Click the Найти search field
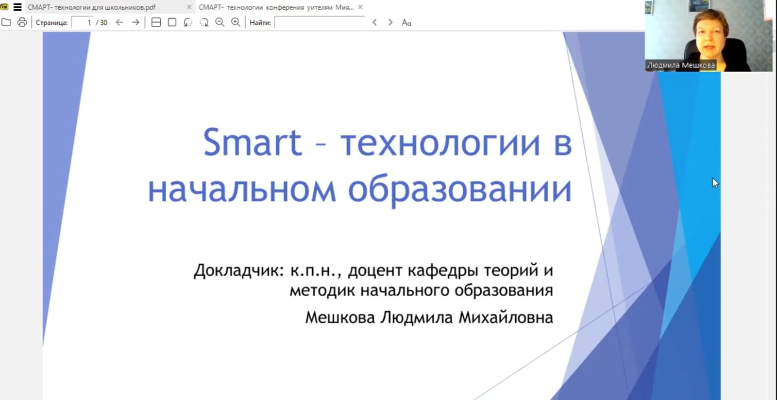The height and width of the screenshot is (400, 777). [x=319, y=22]
